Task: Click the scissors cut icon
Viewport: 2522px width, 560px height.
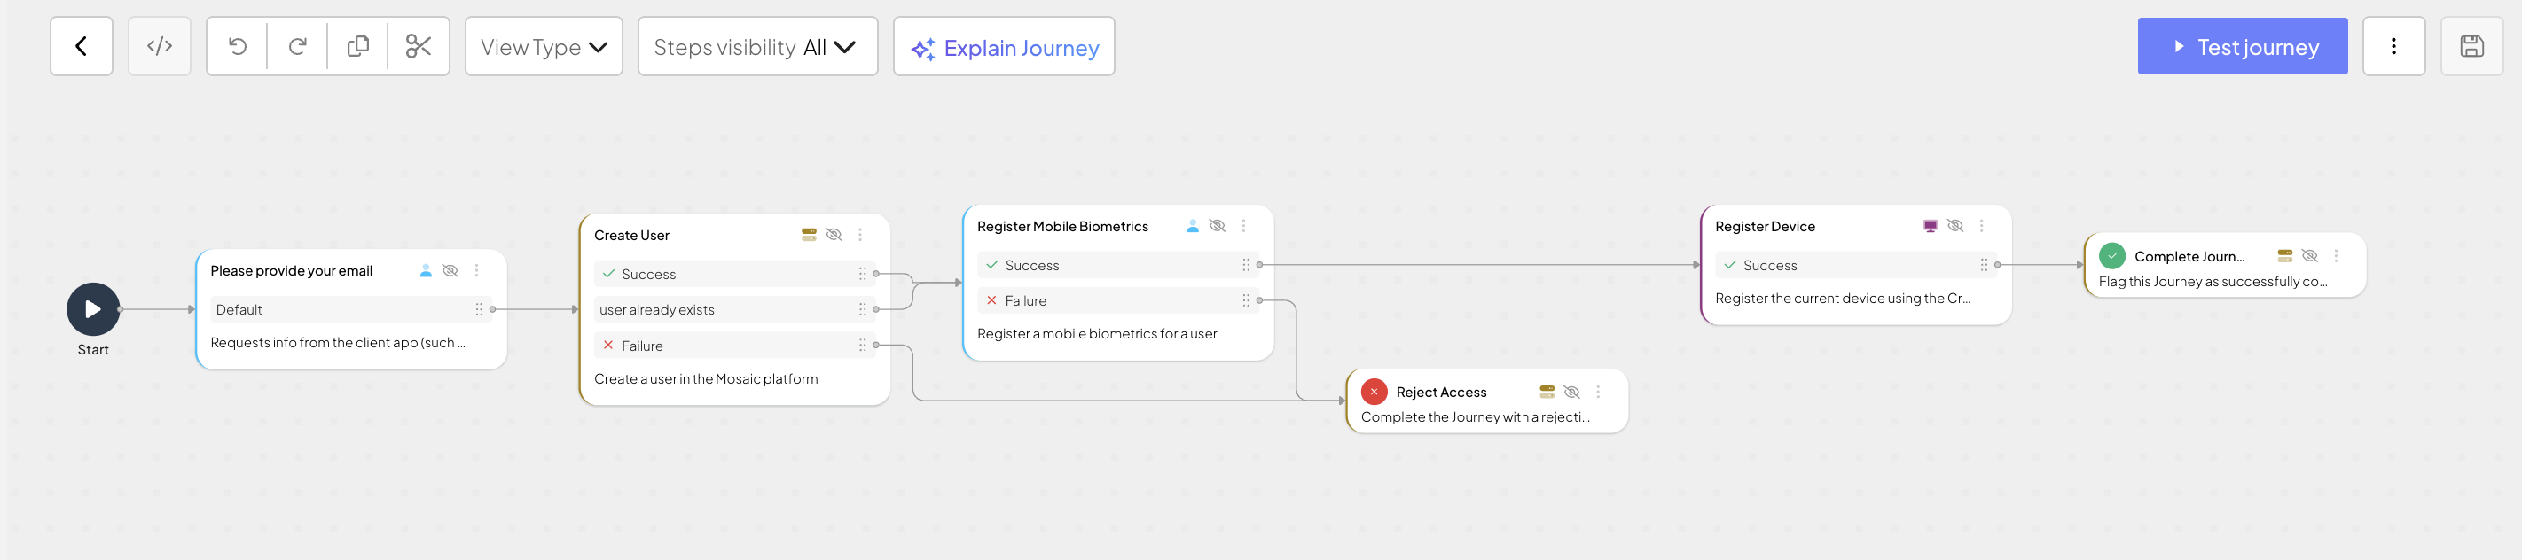Action: (418, 46)
